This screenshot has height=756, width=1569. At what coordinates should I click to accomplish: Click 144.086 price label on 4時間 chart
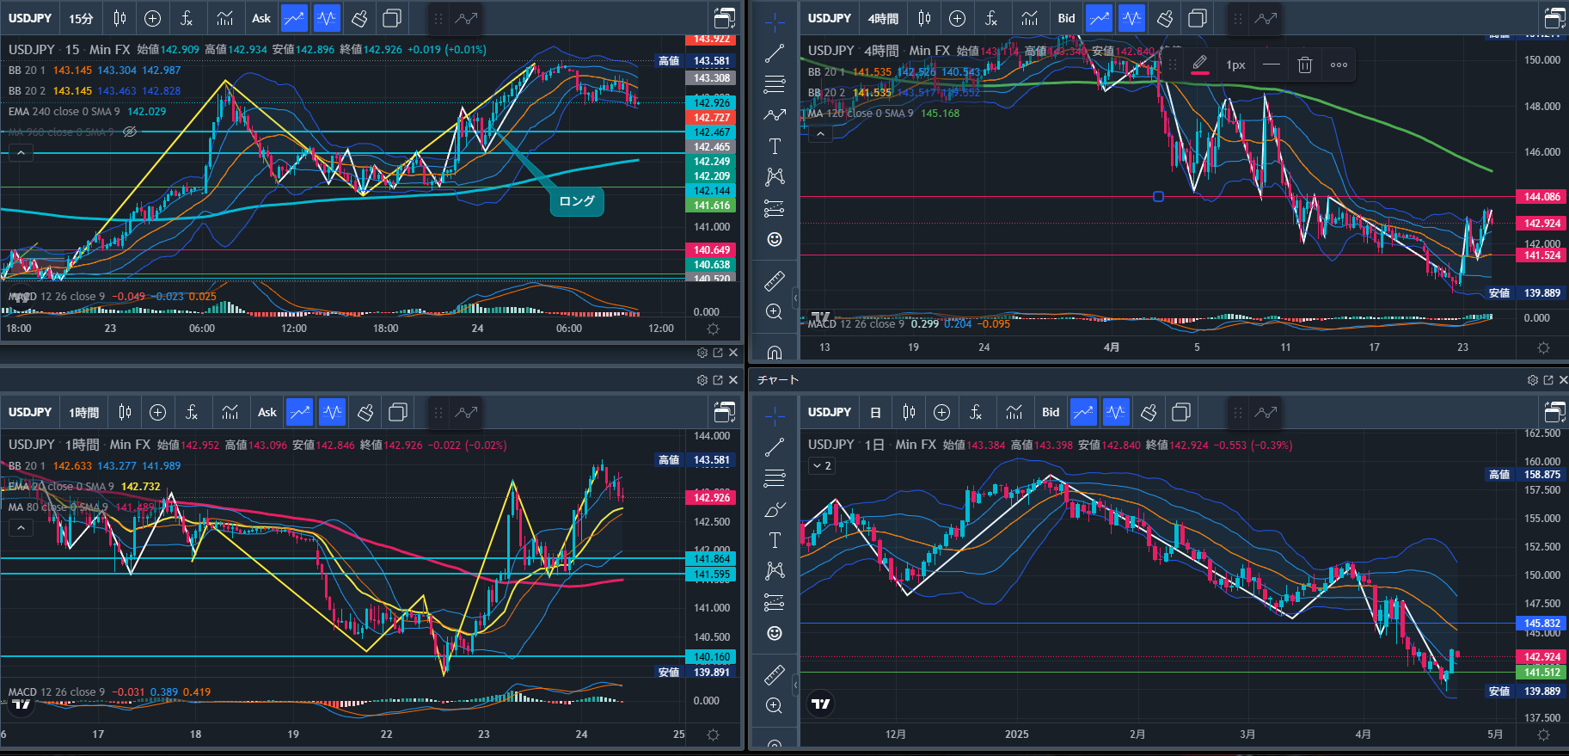click(1542, 197)
